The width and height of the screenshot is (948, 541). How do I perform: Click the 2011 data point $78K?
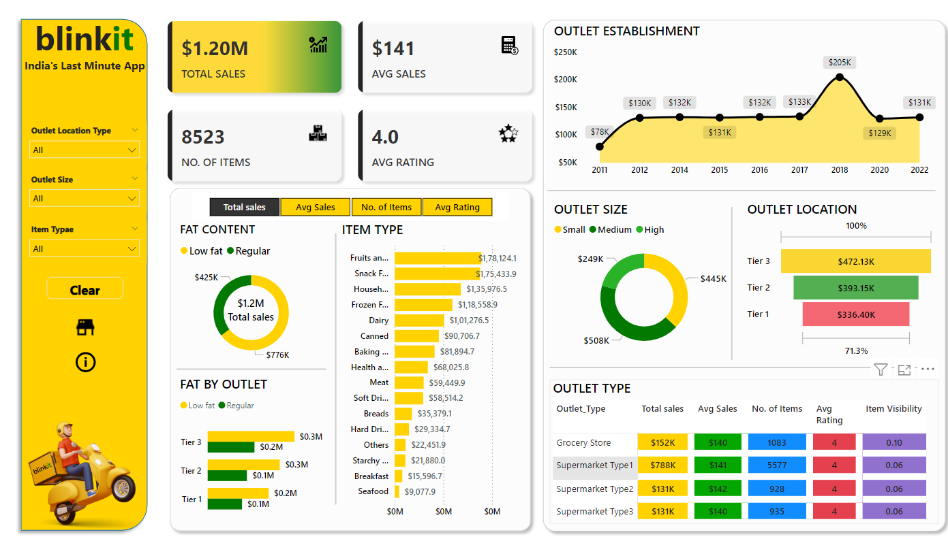tap(600, 146)
